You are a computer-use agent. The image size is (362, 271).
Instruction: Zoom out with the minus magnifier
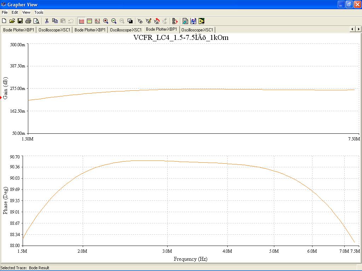tap(114, 21)
